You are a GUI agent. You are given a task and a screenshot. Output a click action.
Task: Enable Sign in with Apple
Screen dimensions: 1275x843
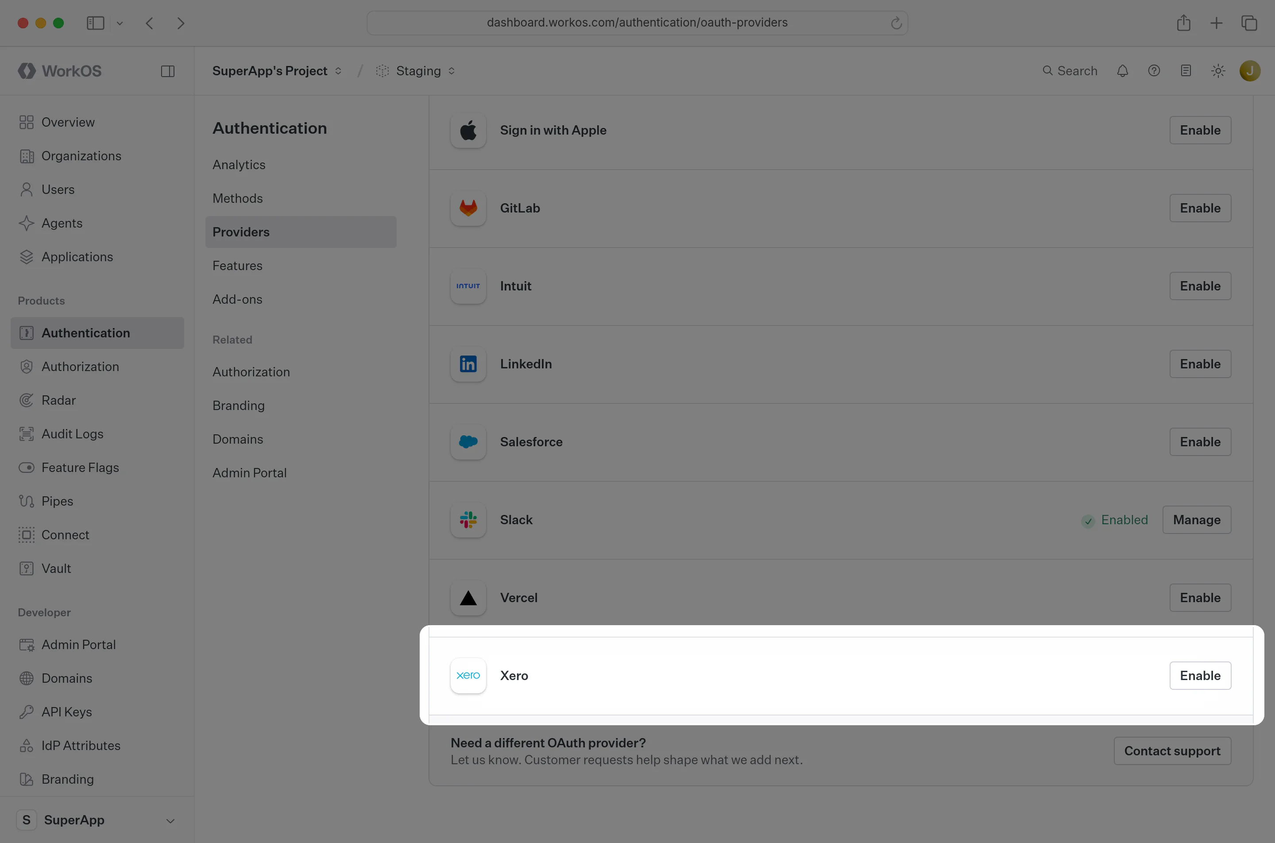pyautogui.click(x=1200, y=130)
